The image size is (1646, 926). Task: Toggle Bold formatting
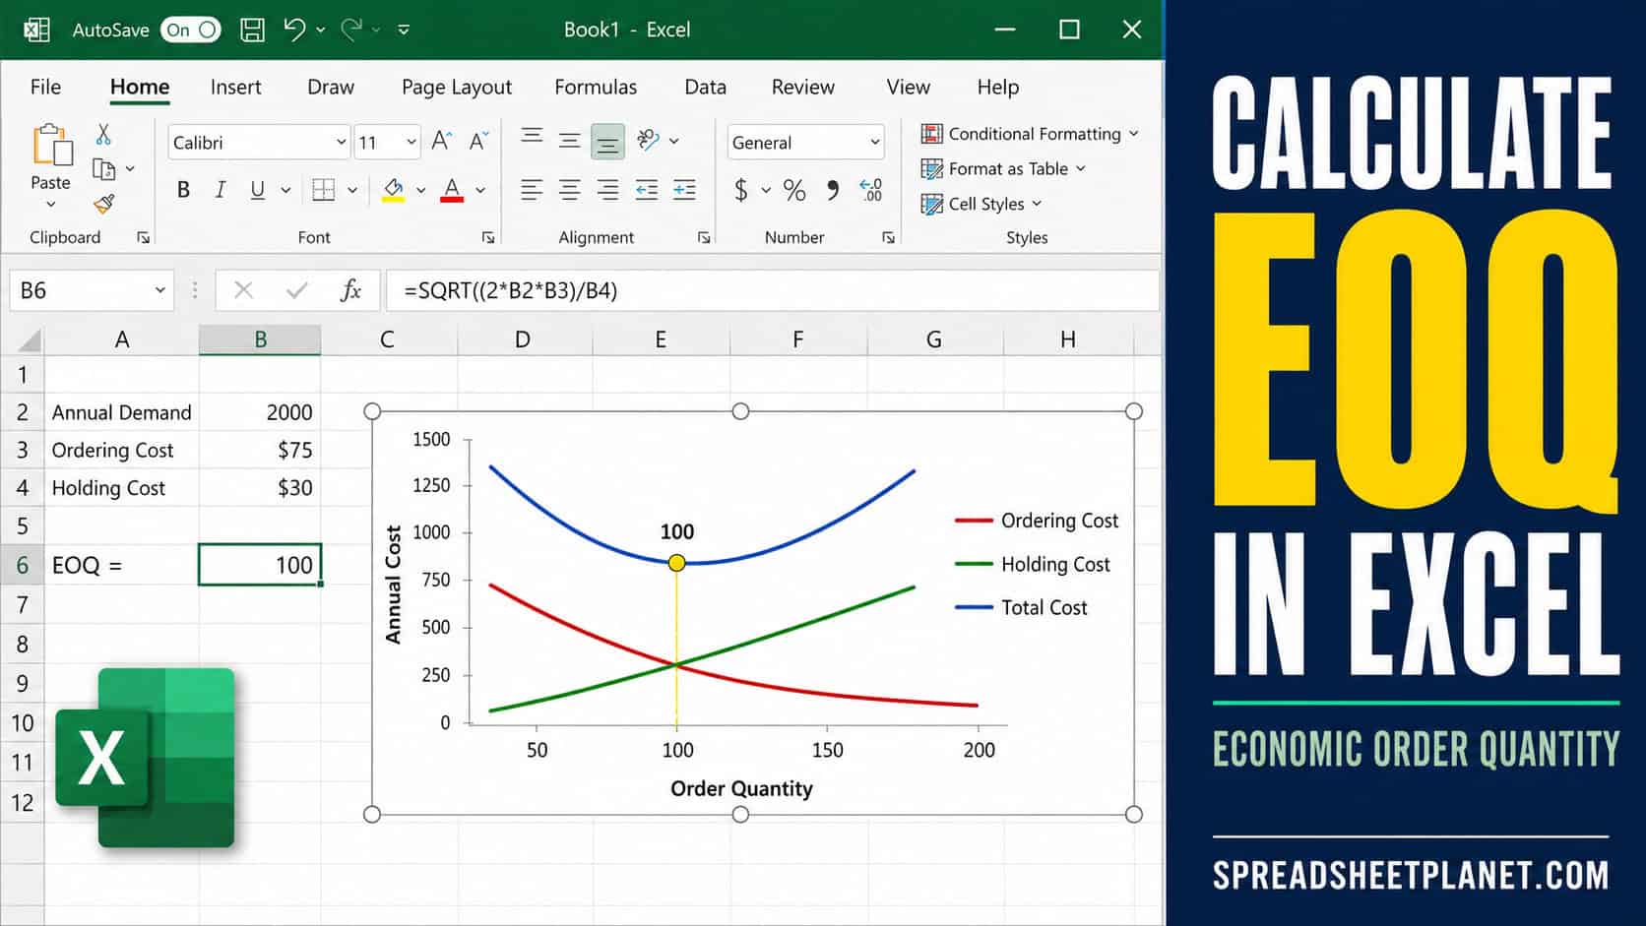click(x=183, y=190)
